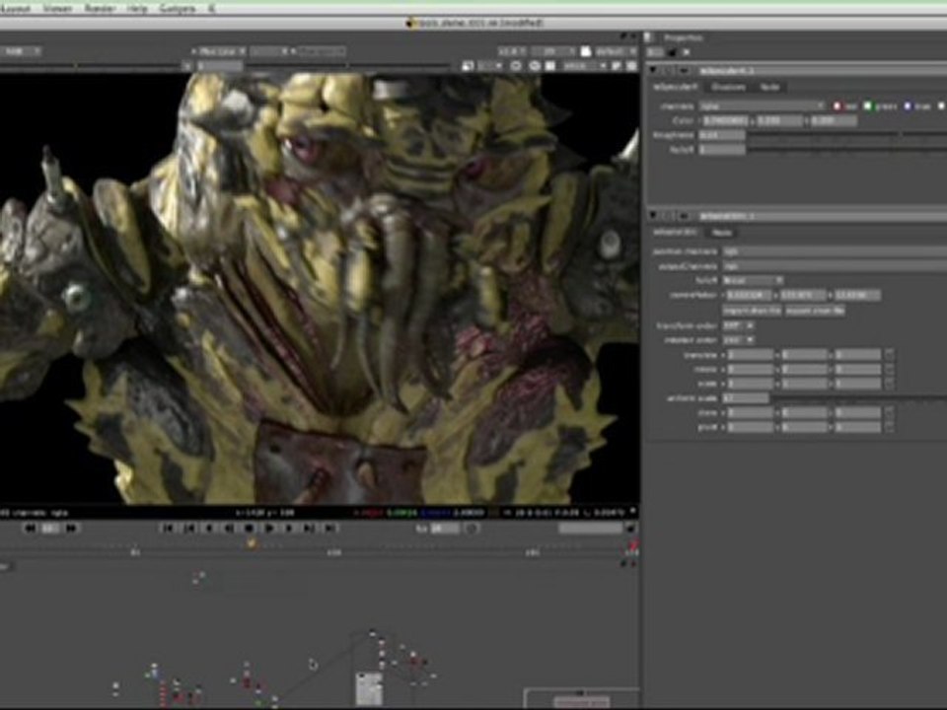
Task: Click the export chan file button
Action: click(x=815, y=311)
